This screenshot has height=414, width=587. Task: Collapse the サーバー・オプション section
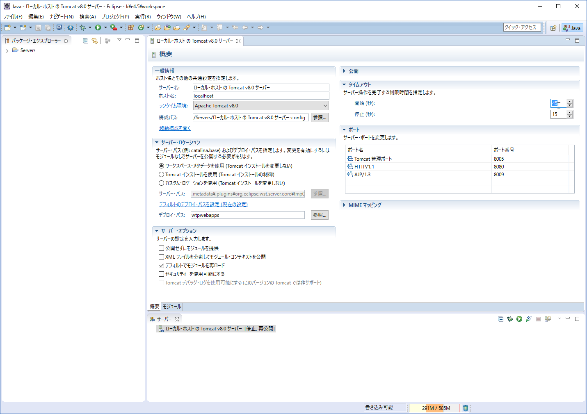pyautogui.click(x=157, y=231)
